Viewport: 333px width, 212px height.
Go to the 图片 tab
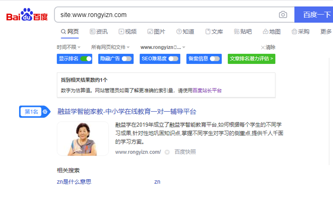(157, 32)
